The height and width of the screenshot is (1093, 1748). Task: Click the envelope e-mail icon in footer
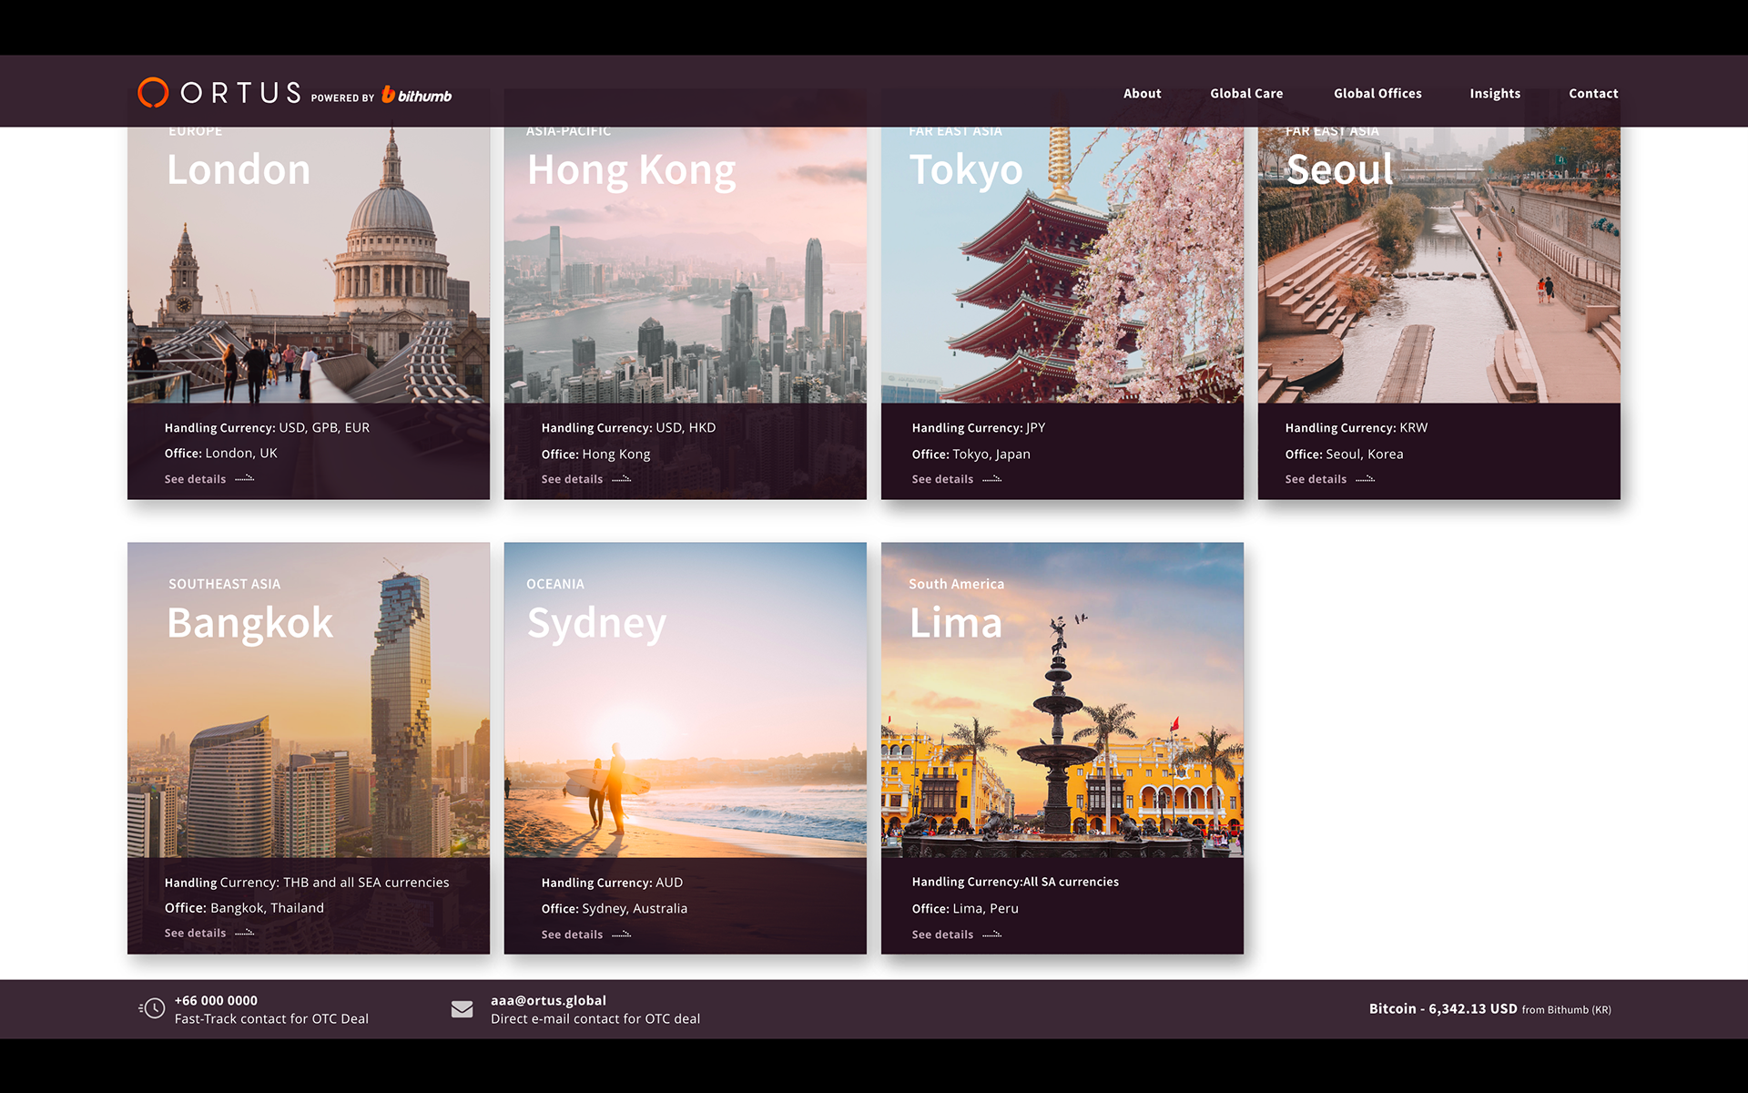(462, 1009)
